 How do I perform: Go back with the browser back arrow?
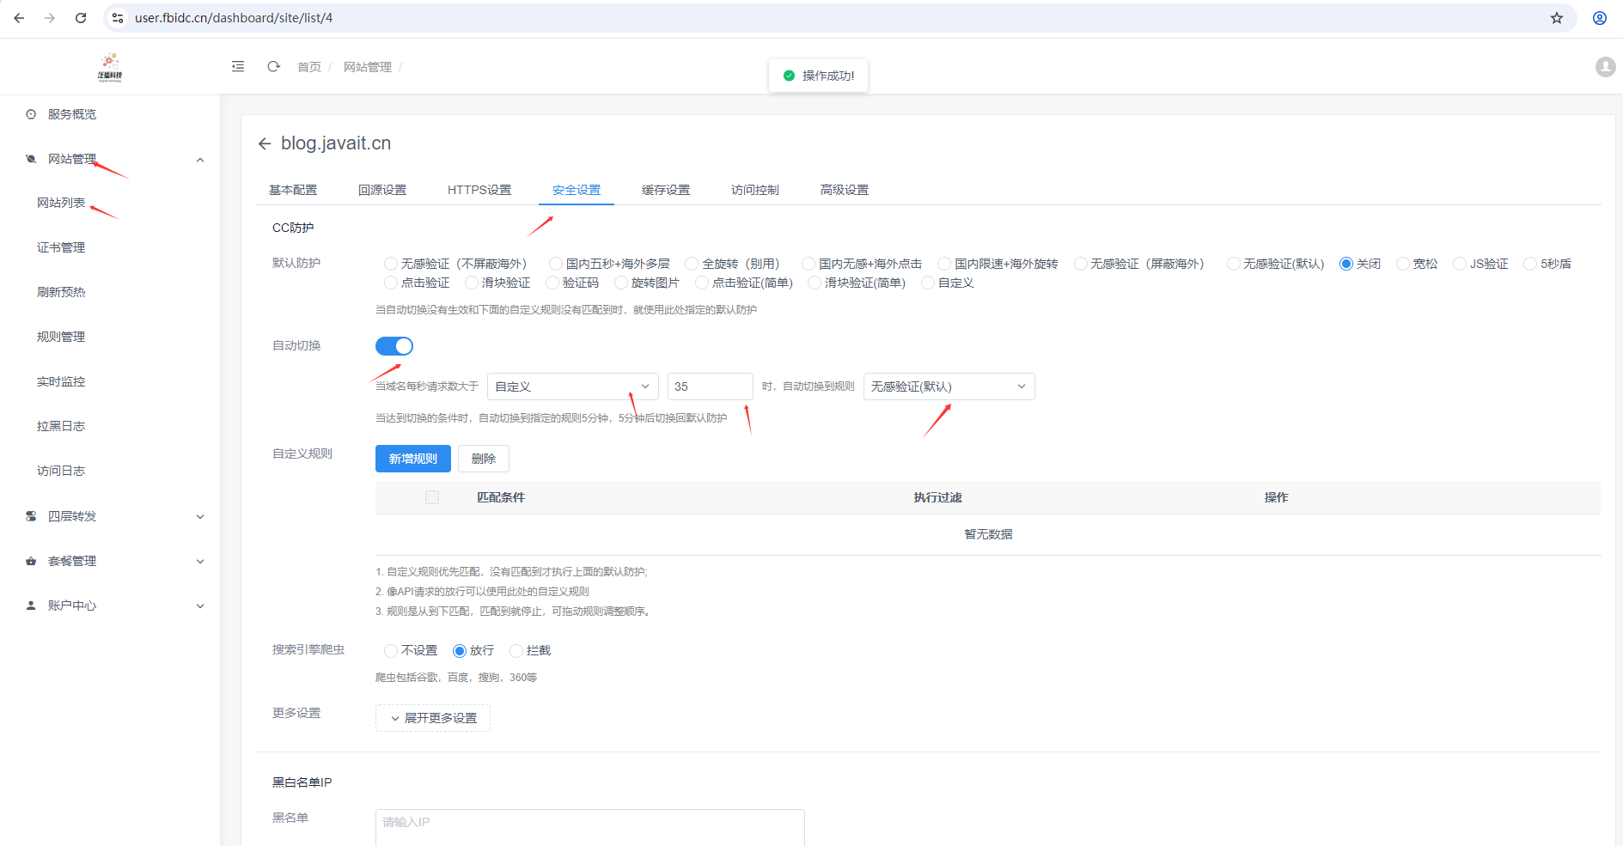19,18
